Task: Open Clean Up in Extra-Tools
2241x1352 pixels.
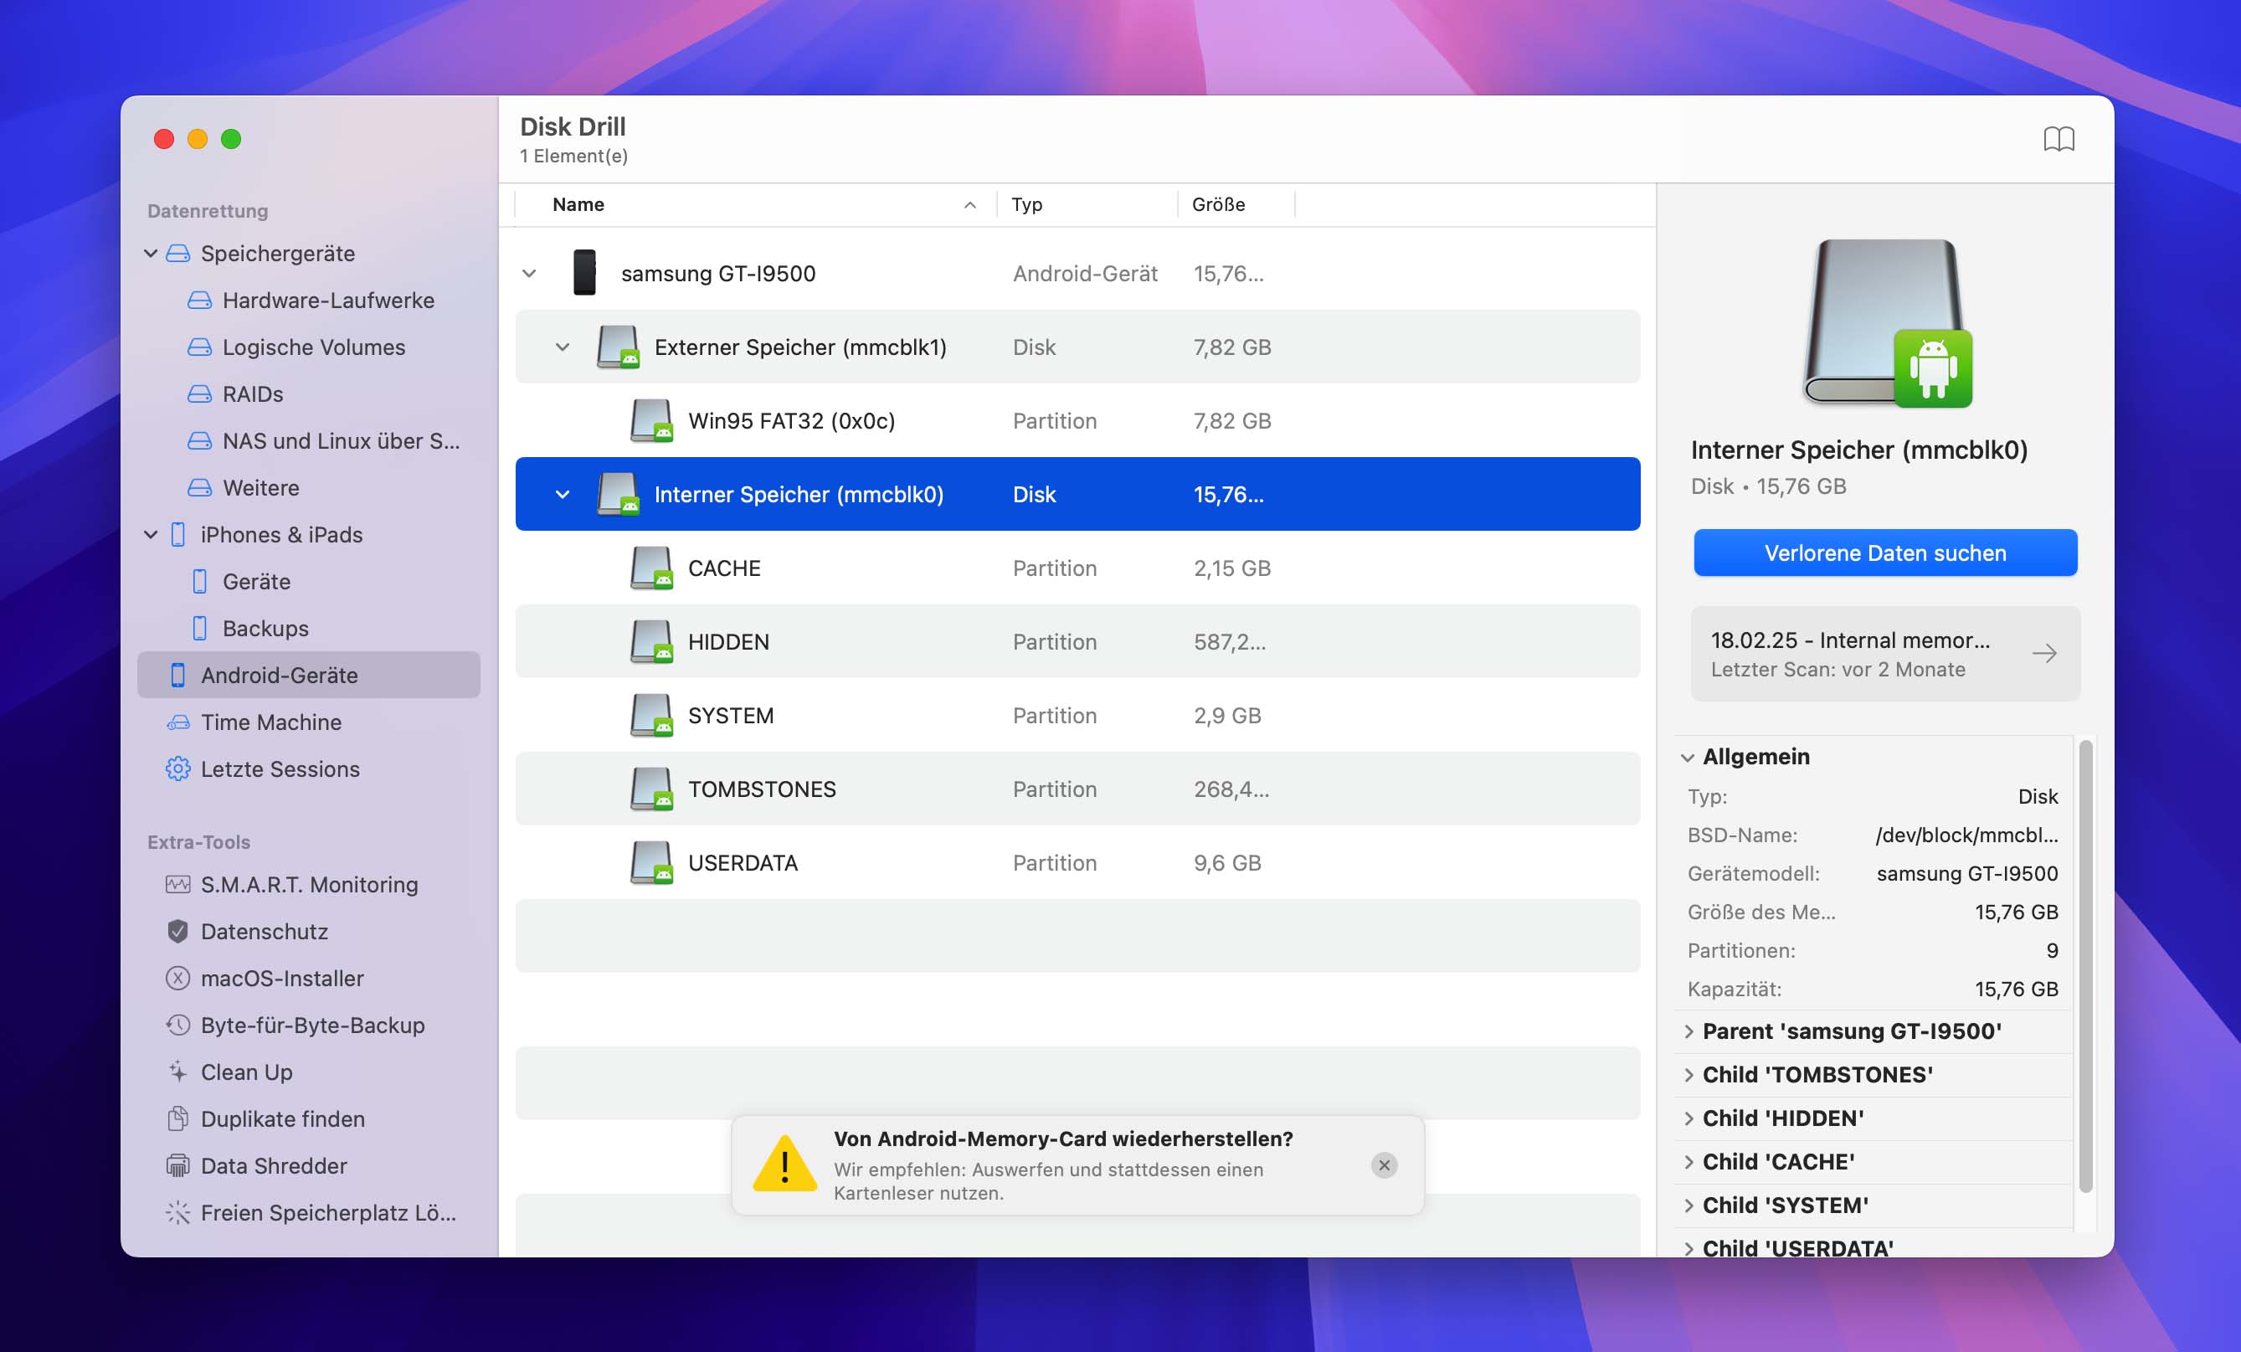Action: coord(309,1072)
